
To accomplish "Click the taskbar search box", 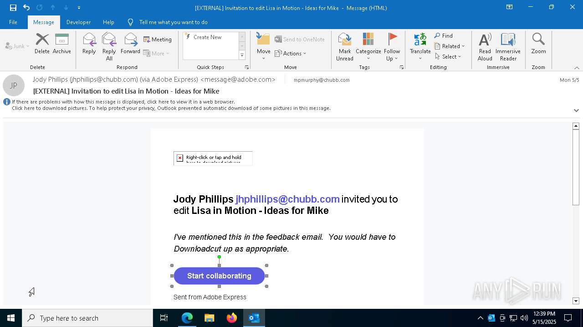I will coord(87,318).
